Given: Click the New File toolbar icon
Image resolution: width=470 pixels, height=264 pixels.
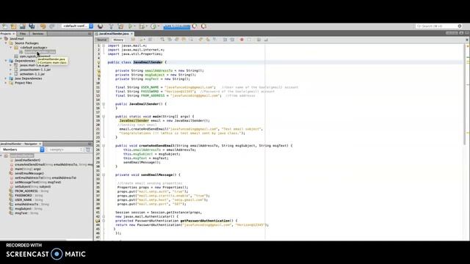Looking at the screenshot, I should pos(4,26).
